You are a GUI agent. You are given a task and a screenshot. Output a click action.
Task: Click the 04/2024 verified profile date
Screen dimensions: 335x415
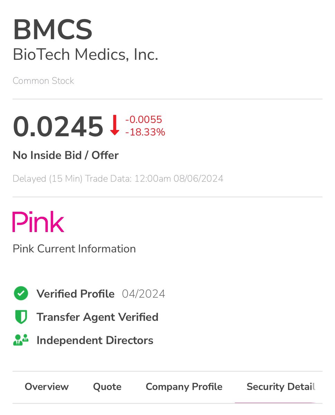tap(143, 294)
